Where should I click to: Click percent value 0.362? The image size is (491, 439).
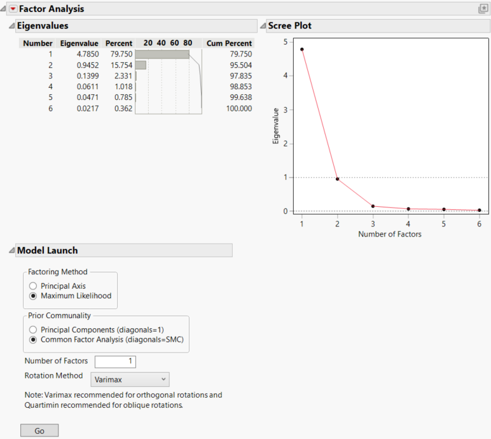pos(123,108)
